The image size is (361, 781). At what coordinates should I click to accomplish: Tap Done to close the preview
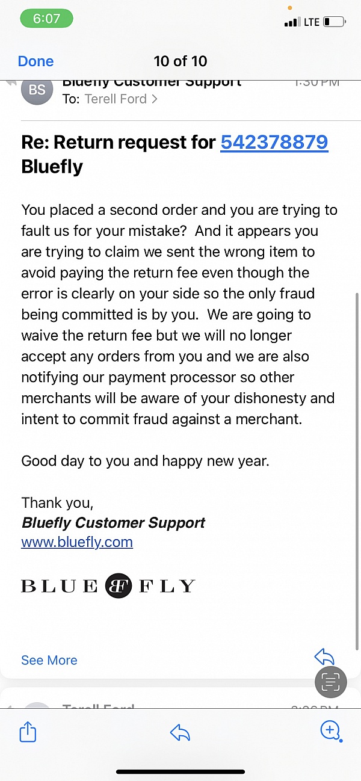35,61
